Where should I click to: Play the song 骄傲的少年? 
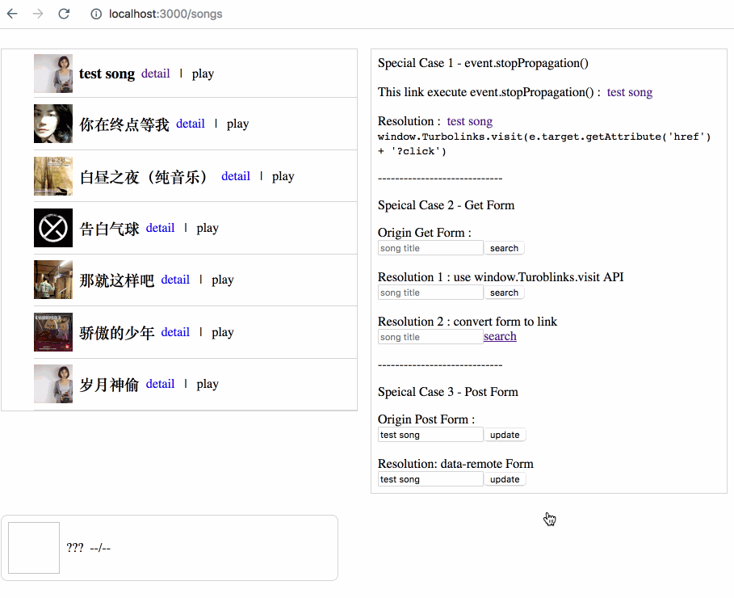tap(222, 332)
